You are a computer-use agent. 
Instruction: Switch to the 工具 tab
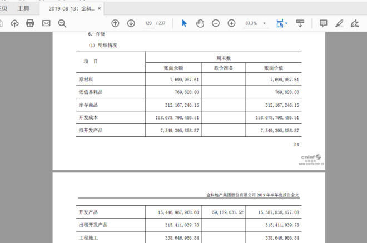point(23,9)
